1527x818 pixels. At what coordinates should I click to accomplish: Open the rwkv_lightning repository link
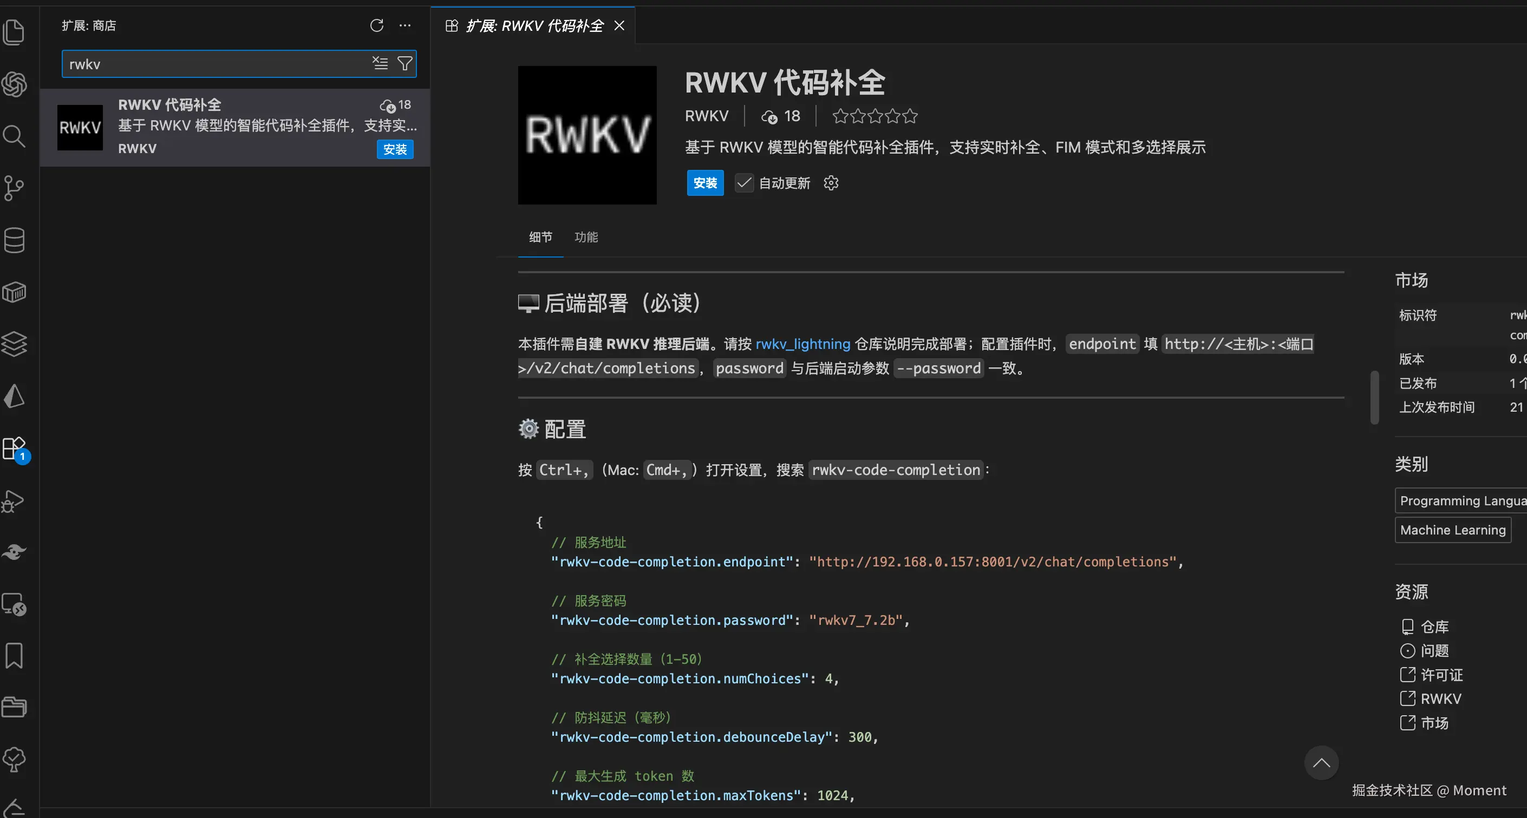tap(802, 344)
